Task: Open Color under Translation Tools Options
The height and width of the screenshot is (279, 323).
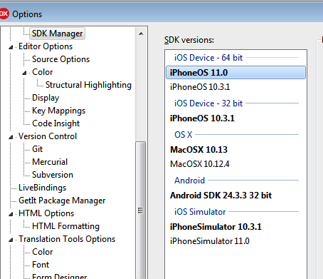Action: (x=43, y=252)
